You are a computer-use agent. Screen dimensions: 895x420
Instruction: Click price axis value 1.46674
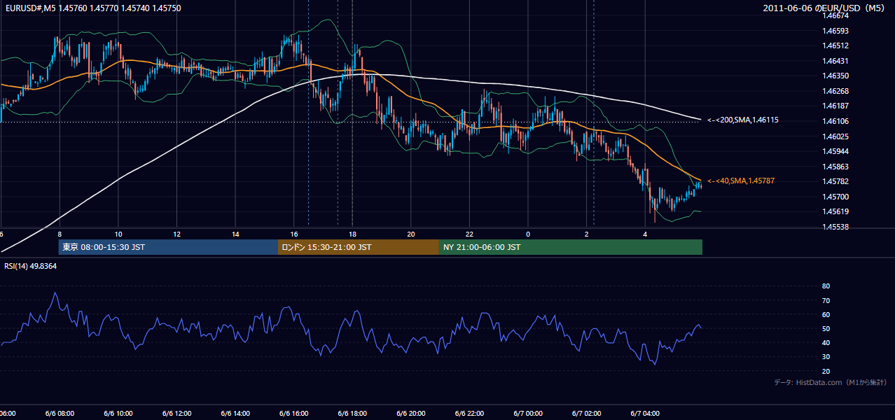click(836, 15)
